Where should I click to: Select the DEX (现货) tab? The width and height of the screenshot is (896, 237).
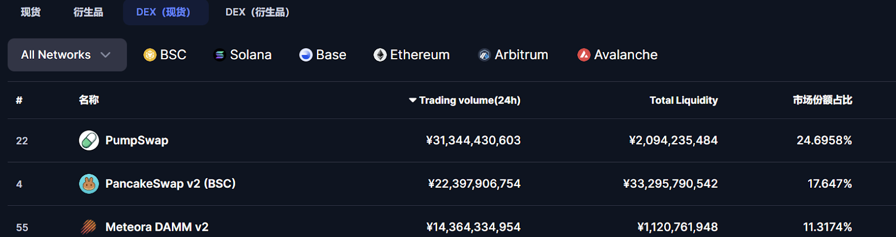[x=166, y=12]
